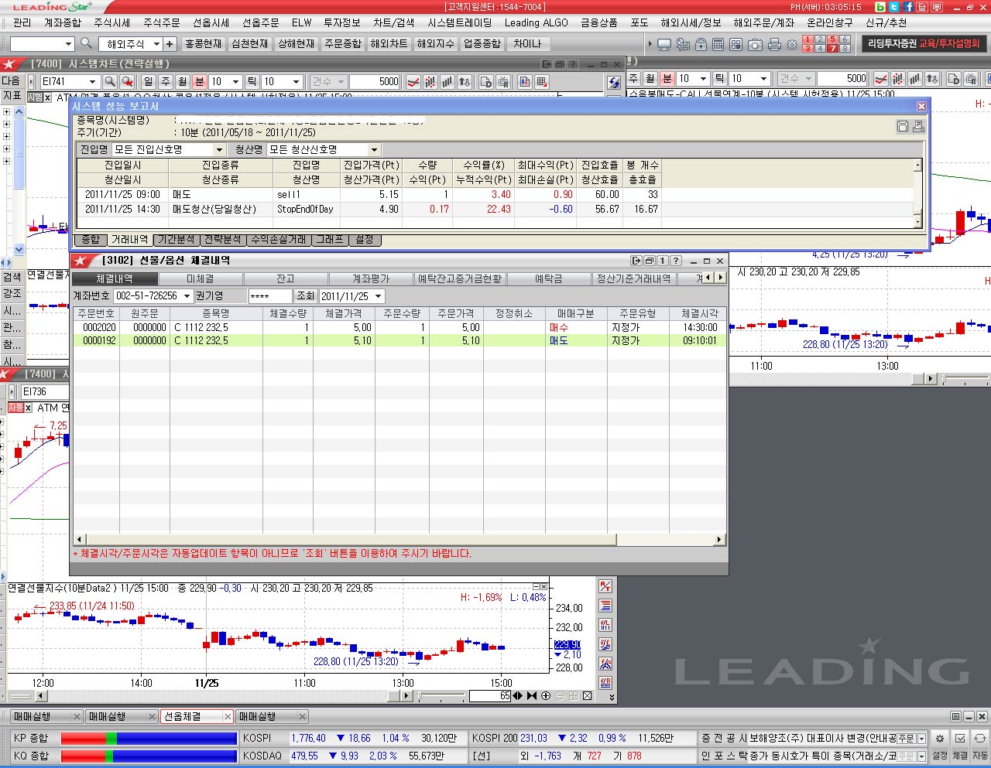Click the save icon in the performance report
991x768 pixels.
pos(903,126)
